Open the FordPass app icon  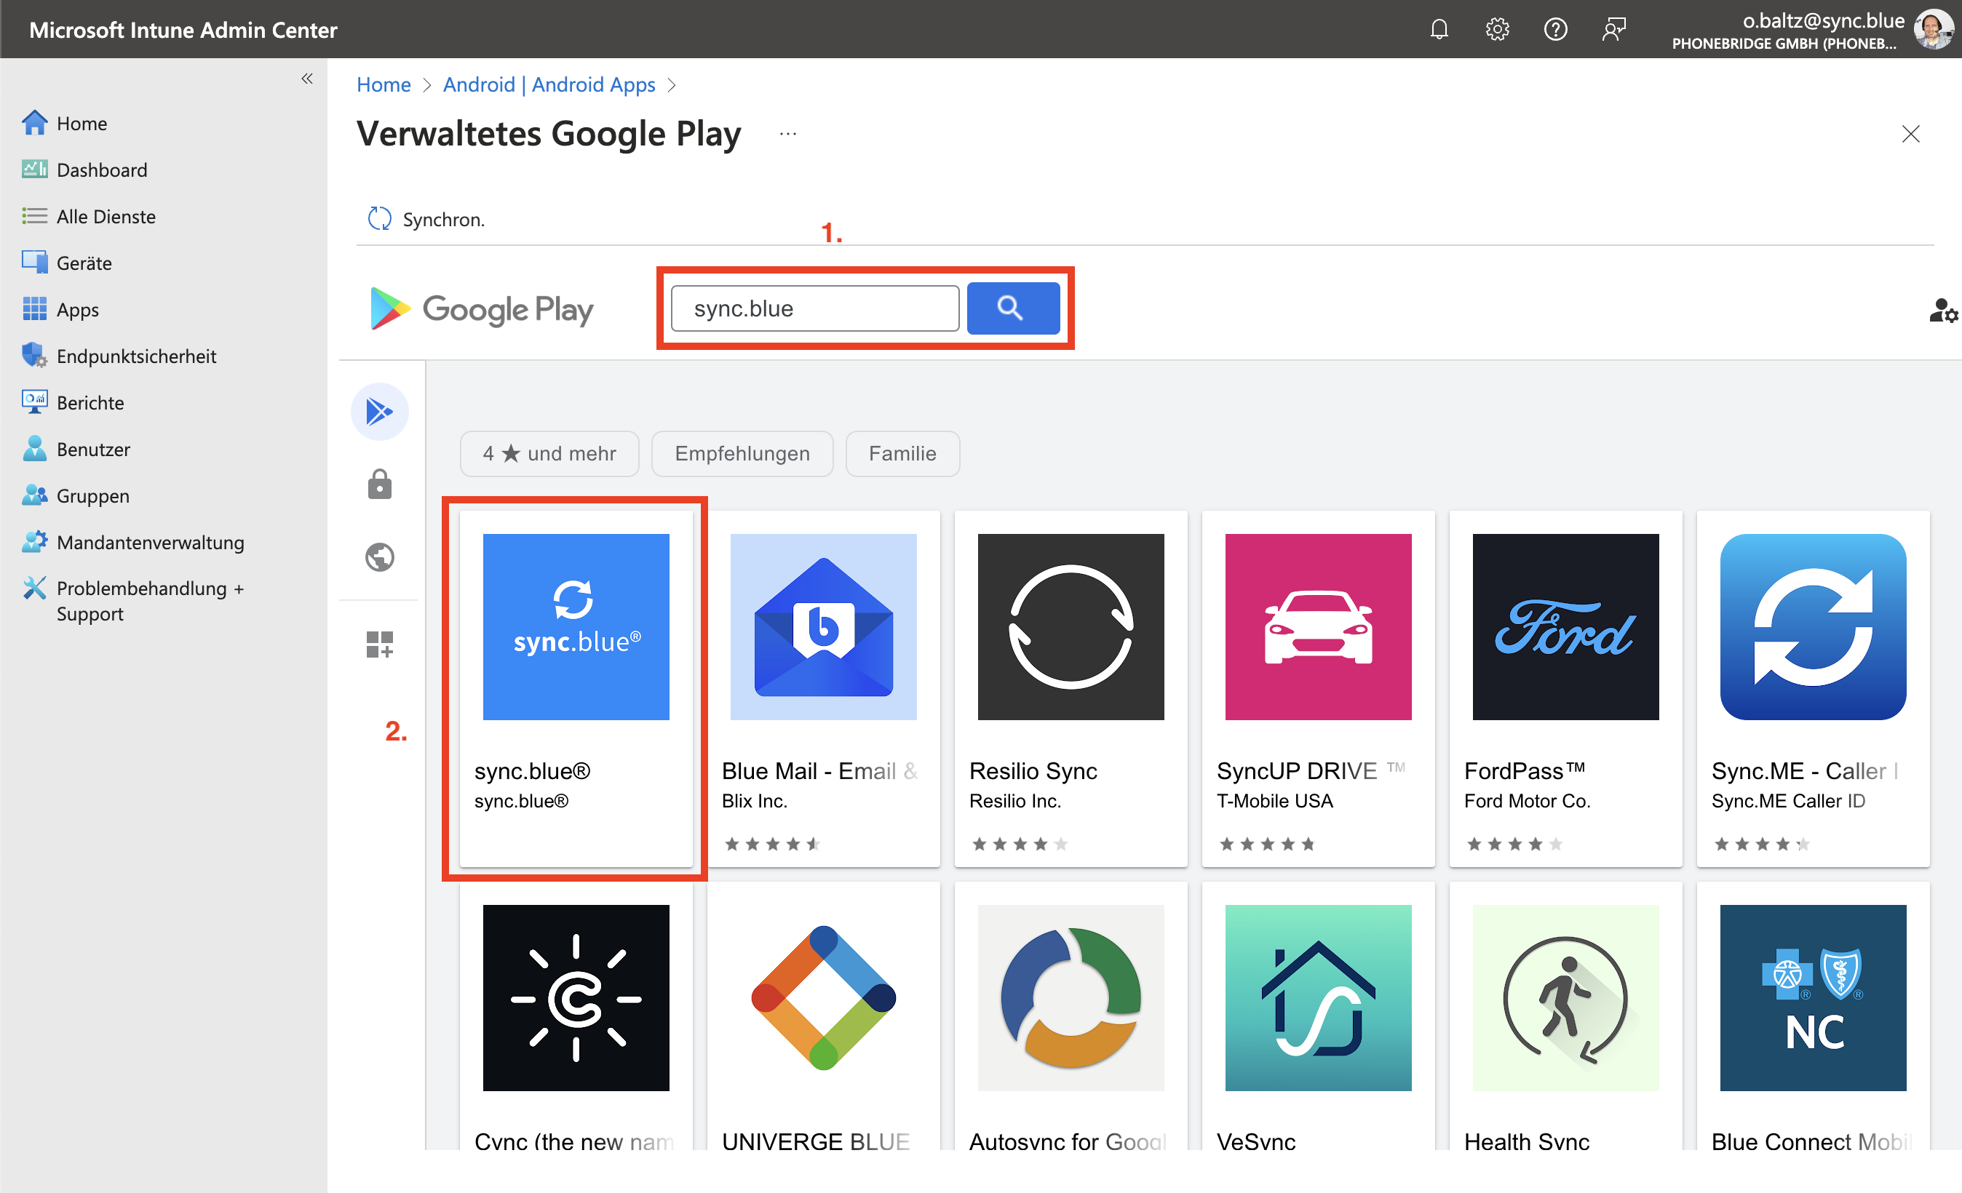pos(1565,627)
